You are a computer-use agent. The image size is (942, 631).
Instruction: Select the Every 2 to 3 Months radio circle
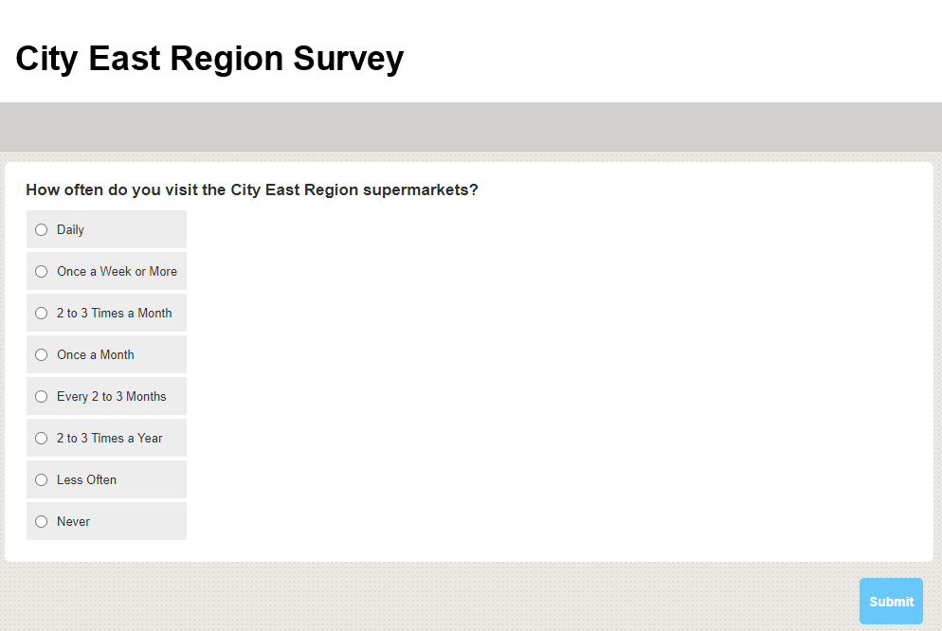[x=41, y=396]
